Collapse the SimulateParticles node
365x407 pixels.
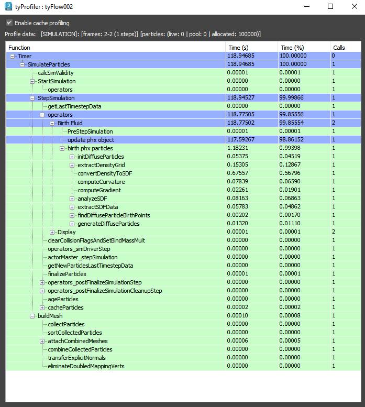(x=23, y=64)
